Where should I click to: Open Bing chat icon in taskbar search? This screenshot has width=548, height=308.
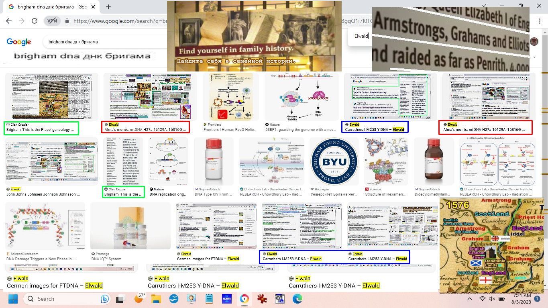[105, 299]
